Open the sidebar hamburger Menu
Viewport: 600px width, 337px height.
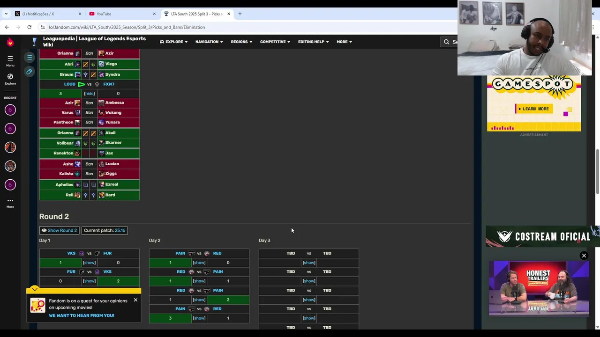point(10,61)
